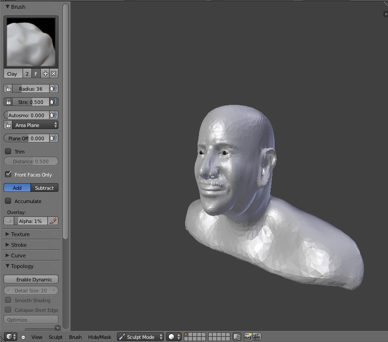Enable the Trim checkbox

(8, 152)
